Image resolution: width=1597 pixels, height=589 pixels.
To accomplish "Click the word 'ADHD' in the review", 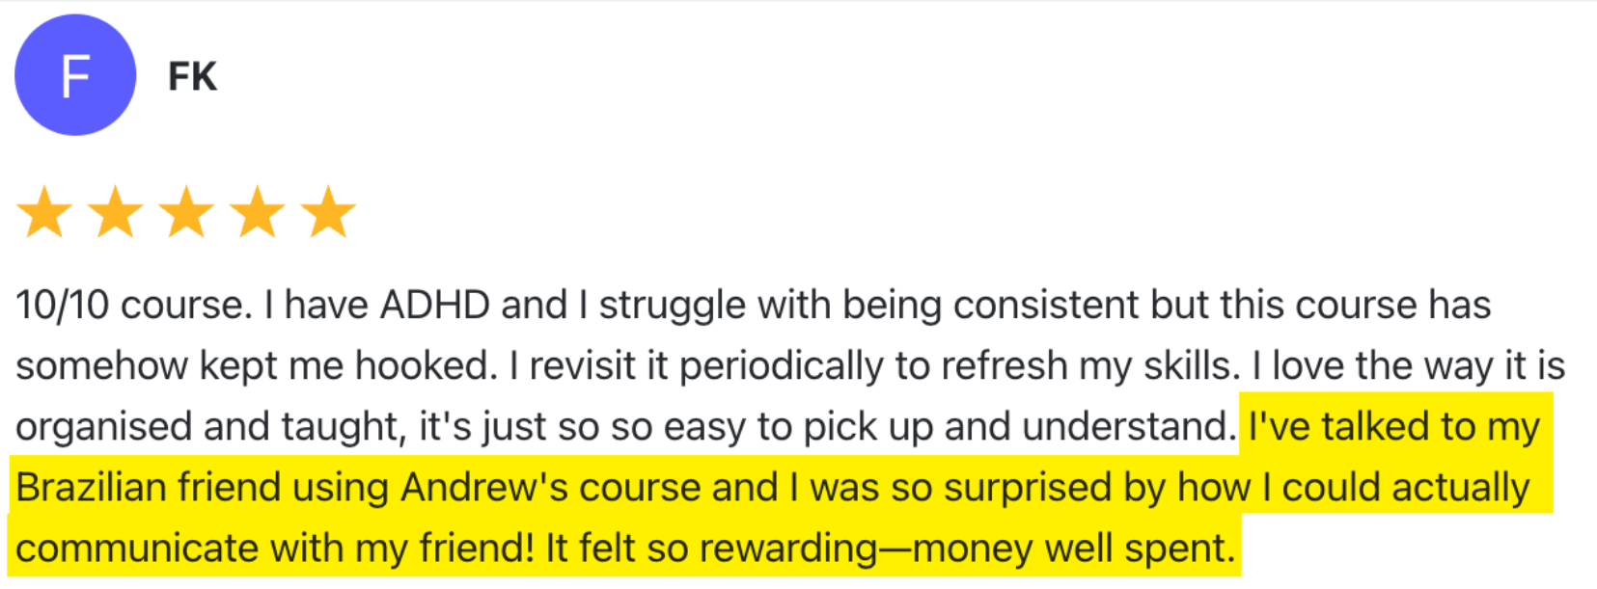I will pyautogui.click(x=435, y=306).
